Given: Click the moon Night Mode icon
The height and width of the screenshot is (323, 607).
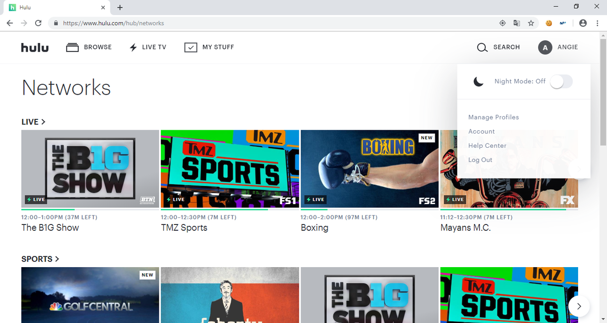Looking at the screenshot, I should click(x=478, y=81).
